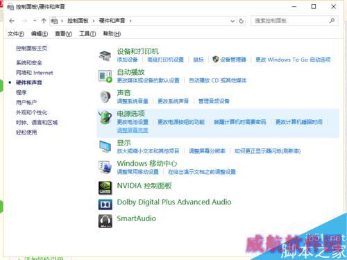Click the 鼠标 link
Image resolution: width=347 pixels, height=260 pixels.
[x=198, y=60]
